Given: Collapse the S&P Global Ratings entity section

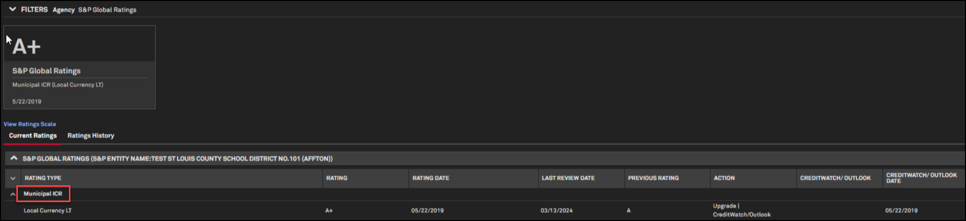Looking at the screenshot, I should pyautogui.click(x=14, y=158).
